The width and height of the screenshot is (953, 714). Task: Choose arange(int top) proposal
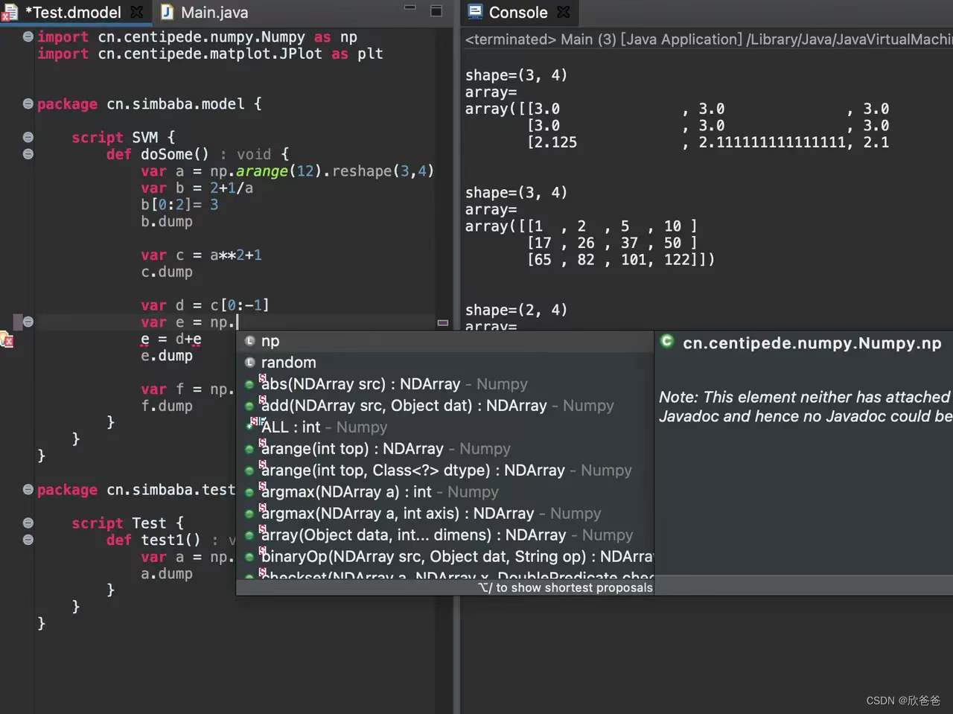pos(445,449)
